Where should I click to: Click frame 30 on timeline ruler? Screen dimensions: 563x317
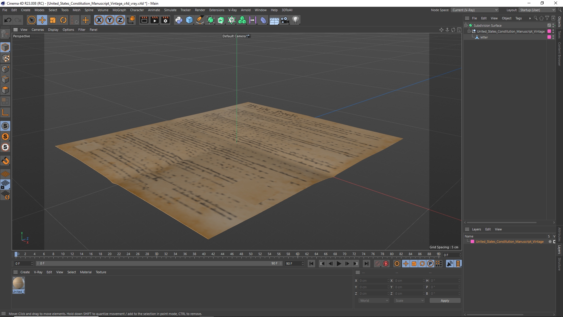tap(157, 254)
